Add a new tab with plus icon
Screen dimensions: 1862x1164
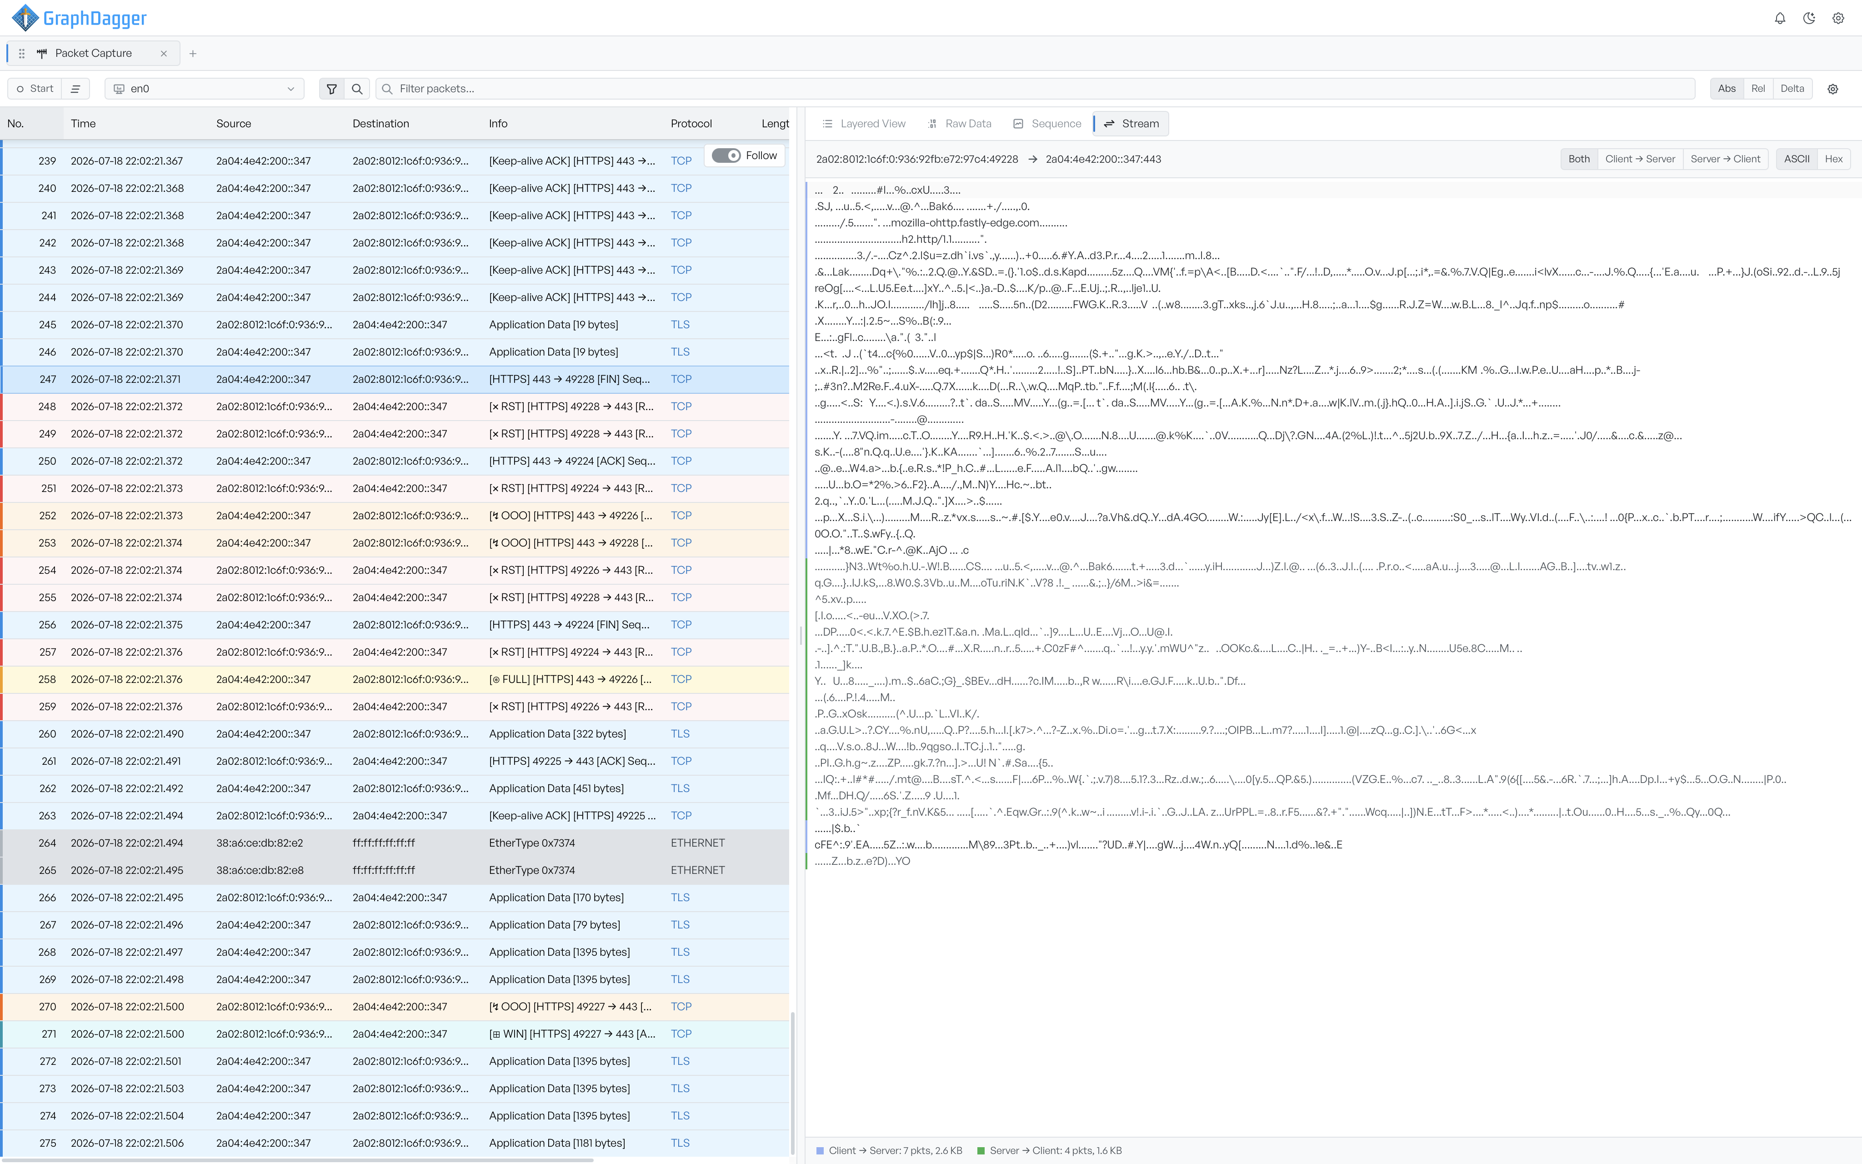coord(192,53)
